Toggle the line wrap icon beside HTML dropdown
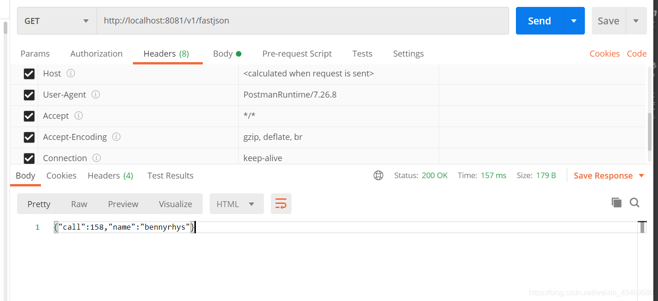 click(281, 203)
